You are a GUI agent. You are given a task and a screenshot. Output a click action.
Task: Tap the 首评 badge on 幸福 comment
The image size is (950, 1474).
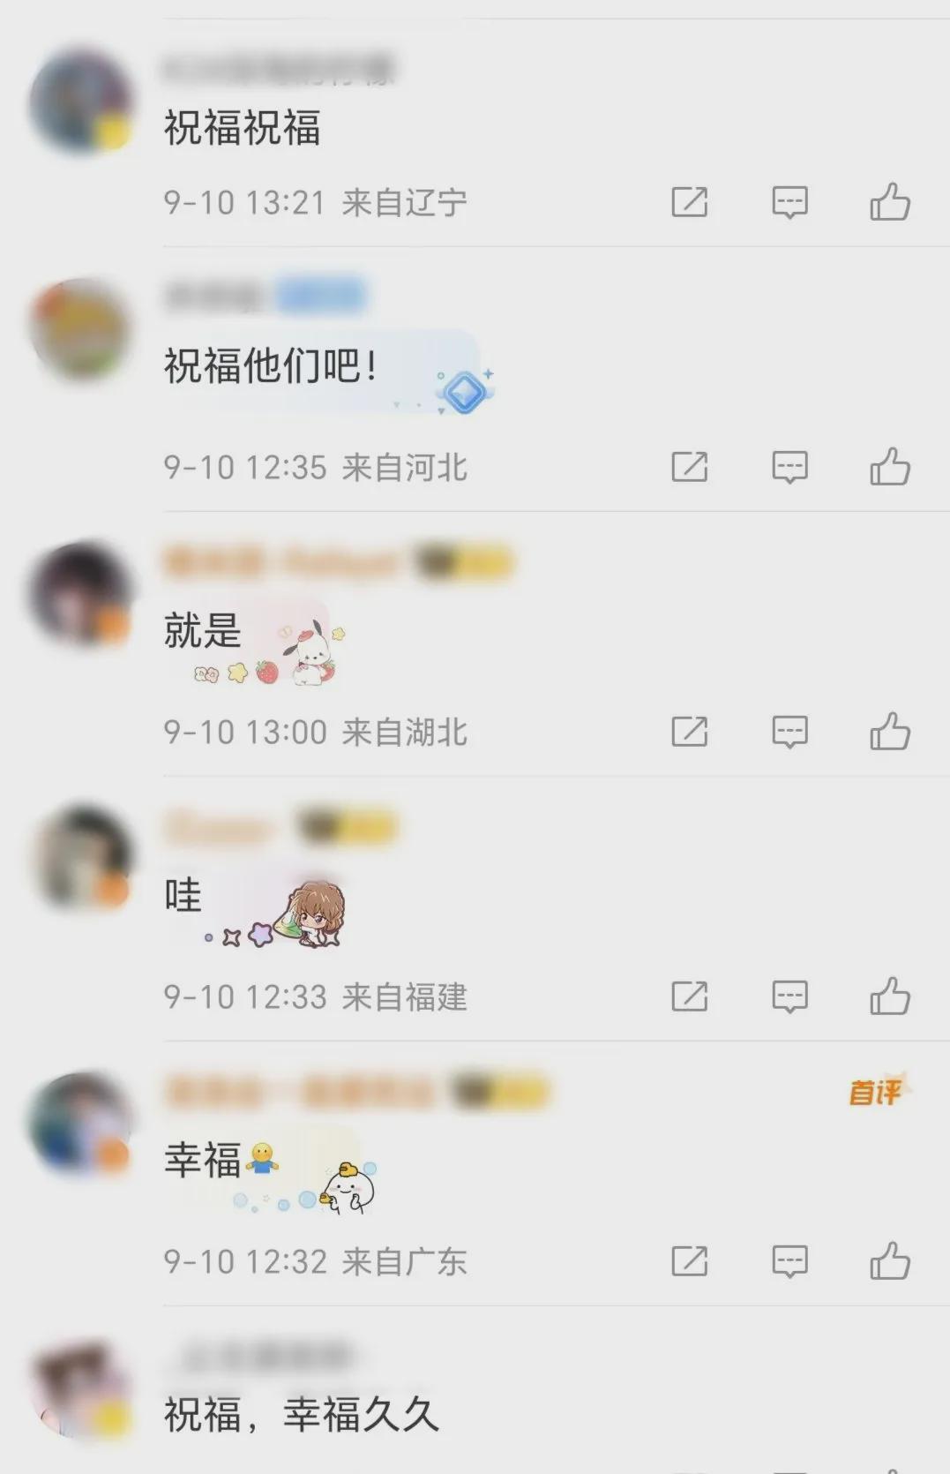pos(878,1092)
